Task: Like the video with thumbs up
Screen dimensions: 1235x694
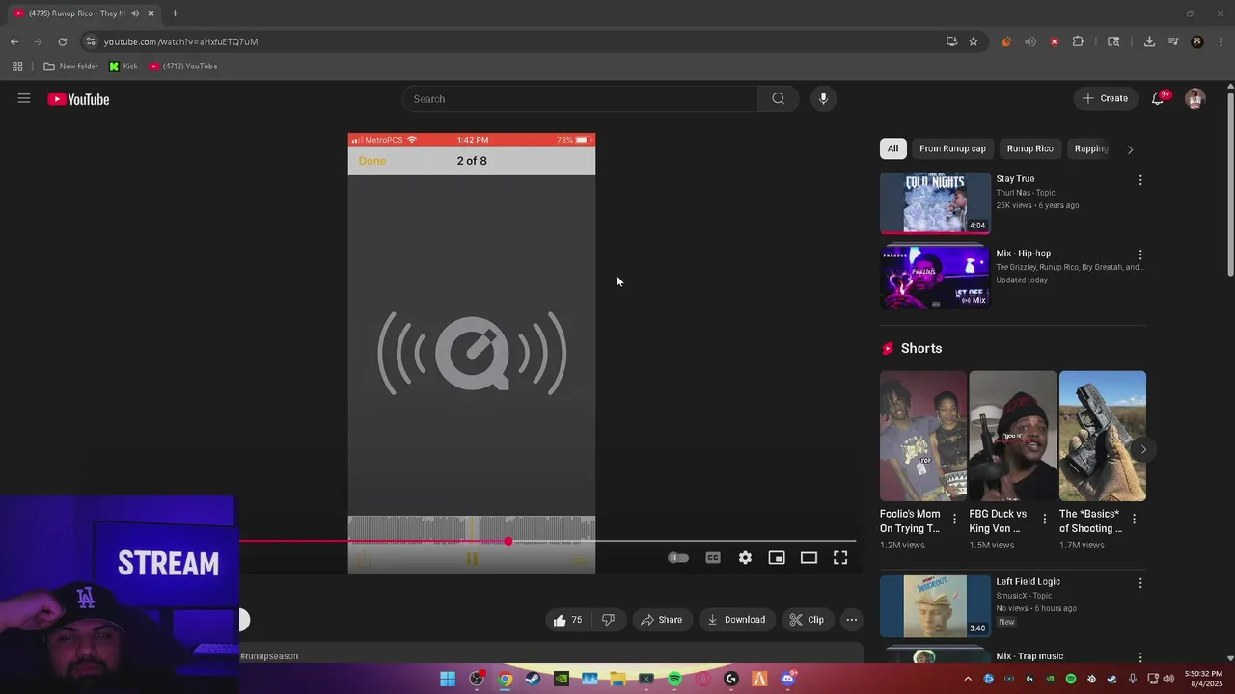Action: pyautogui.click(x=567, y=620)
